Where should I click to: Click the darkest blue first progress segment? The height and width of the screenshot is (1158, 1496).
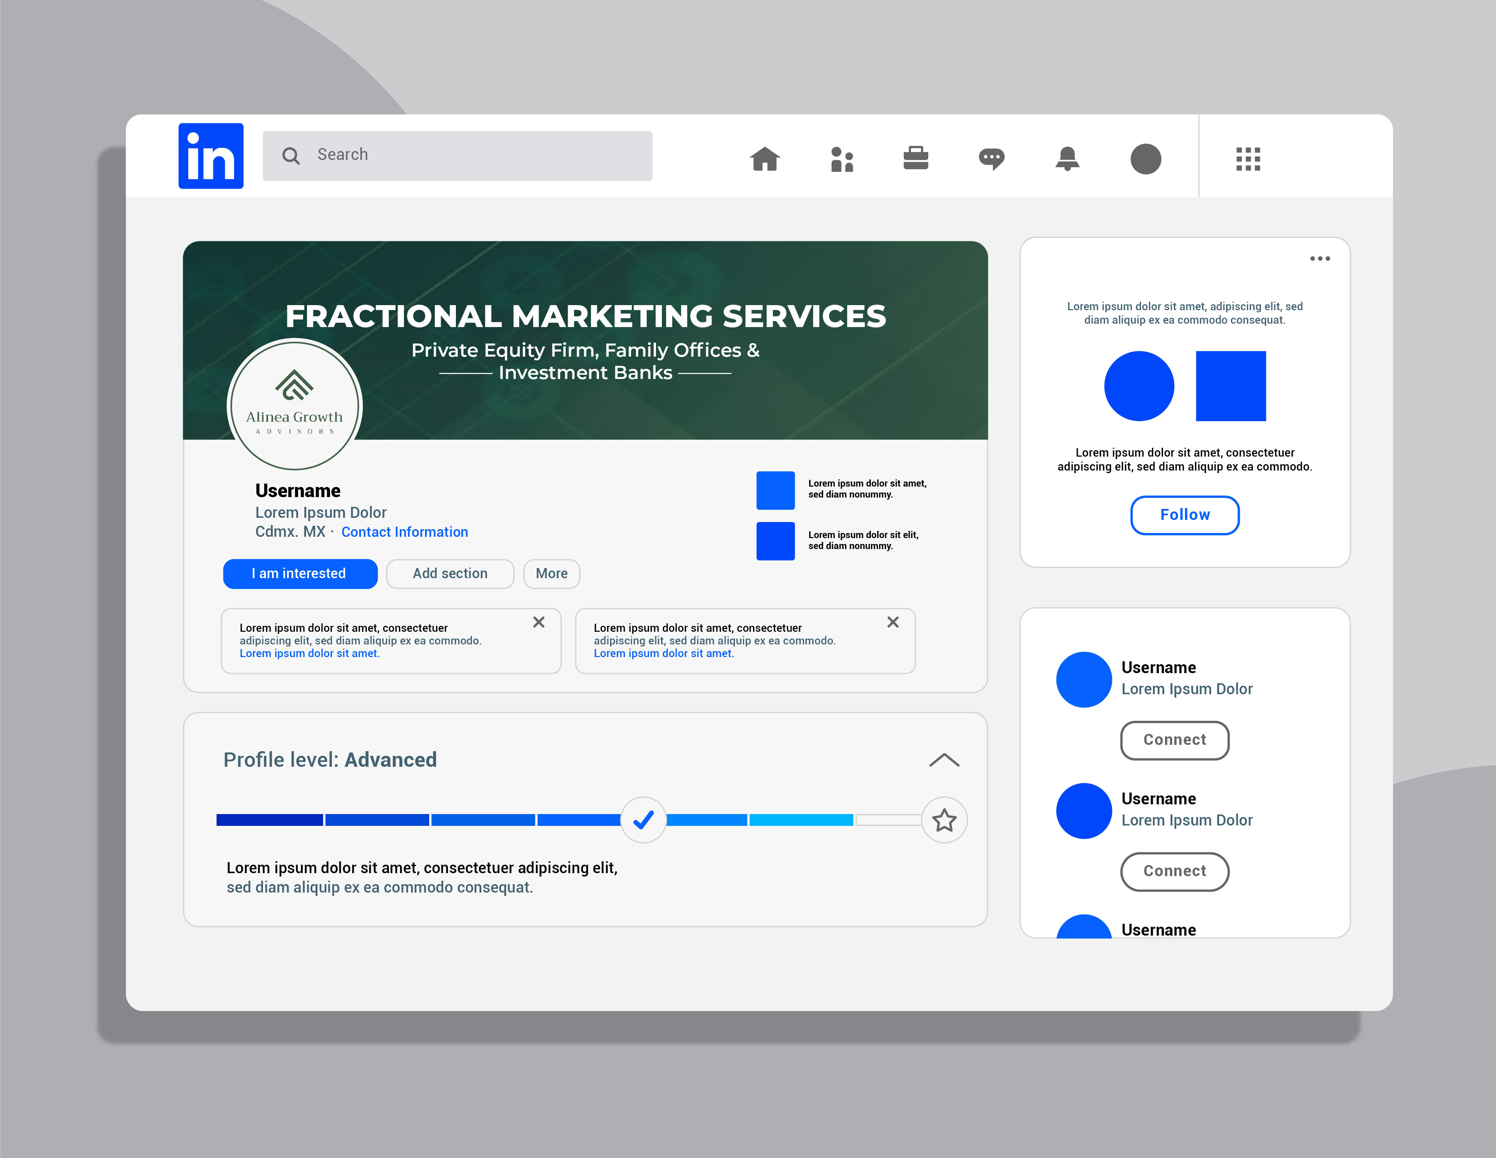click(x=270, y=820)
